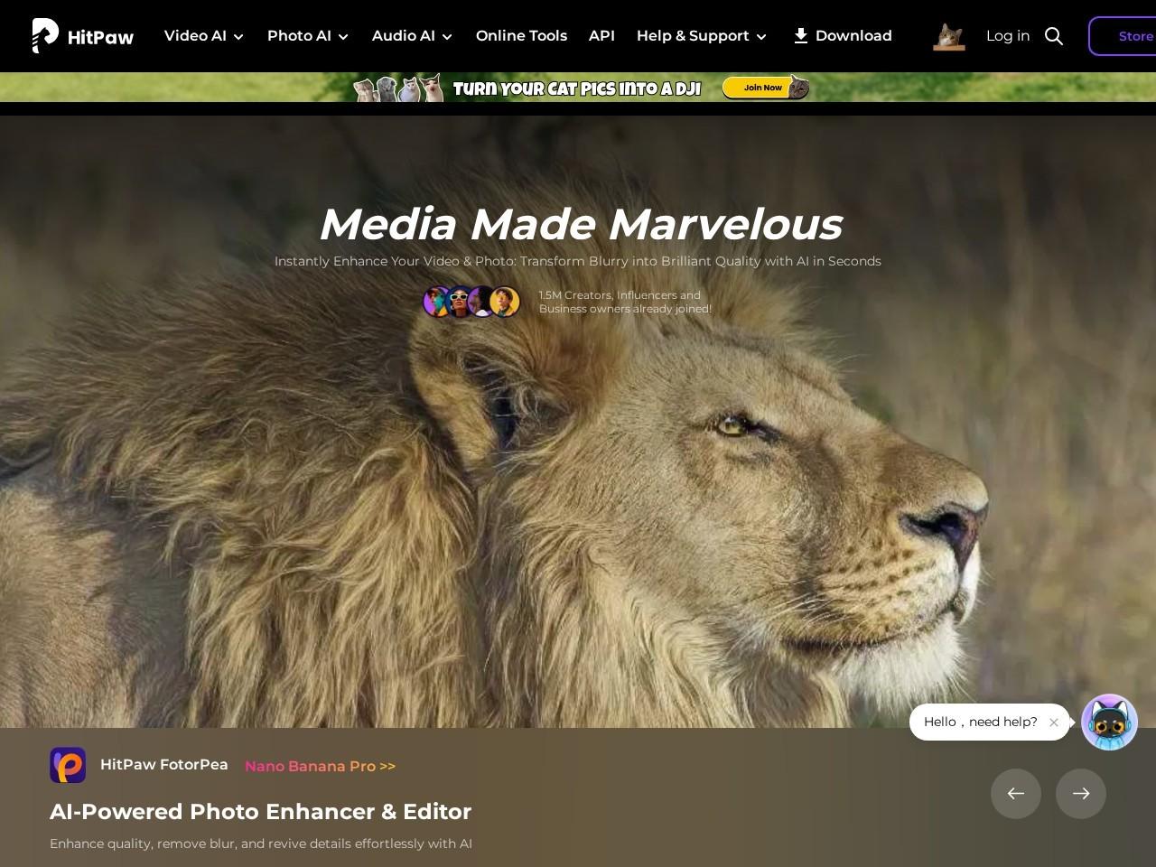The image size is (1156, 867).
Task: Dismiss the 'Hello, need help?' bubble
Action: coord(1053,722)
